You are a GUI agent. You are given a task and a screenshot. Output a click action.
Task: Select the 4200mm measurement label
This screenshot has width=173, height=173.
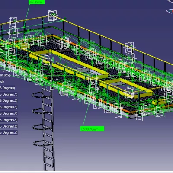point(37,2)
